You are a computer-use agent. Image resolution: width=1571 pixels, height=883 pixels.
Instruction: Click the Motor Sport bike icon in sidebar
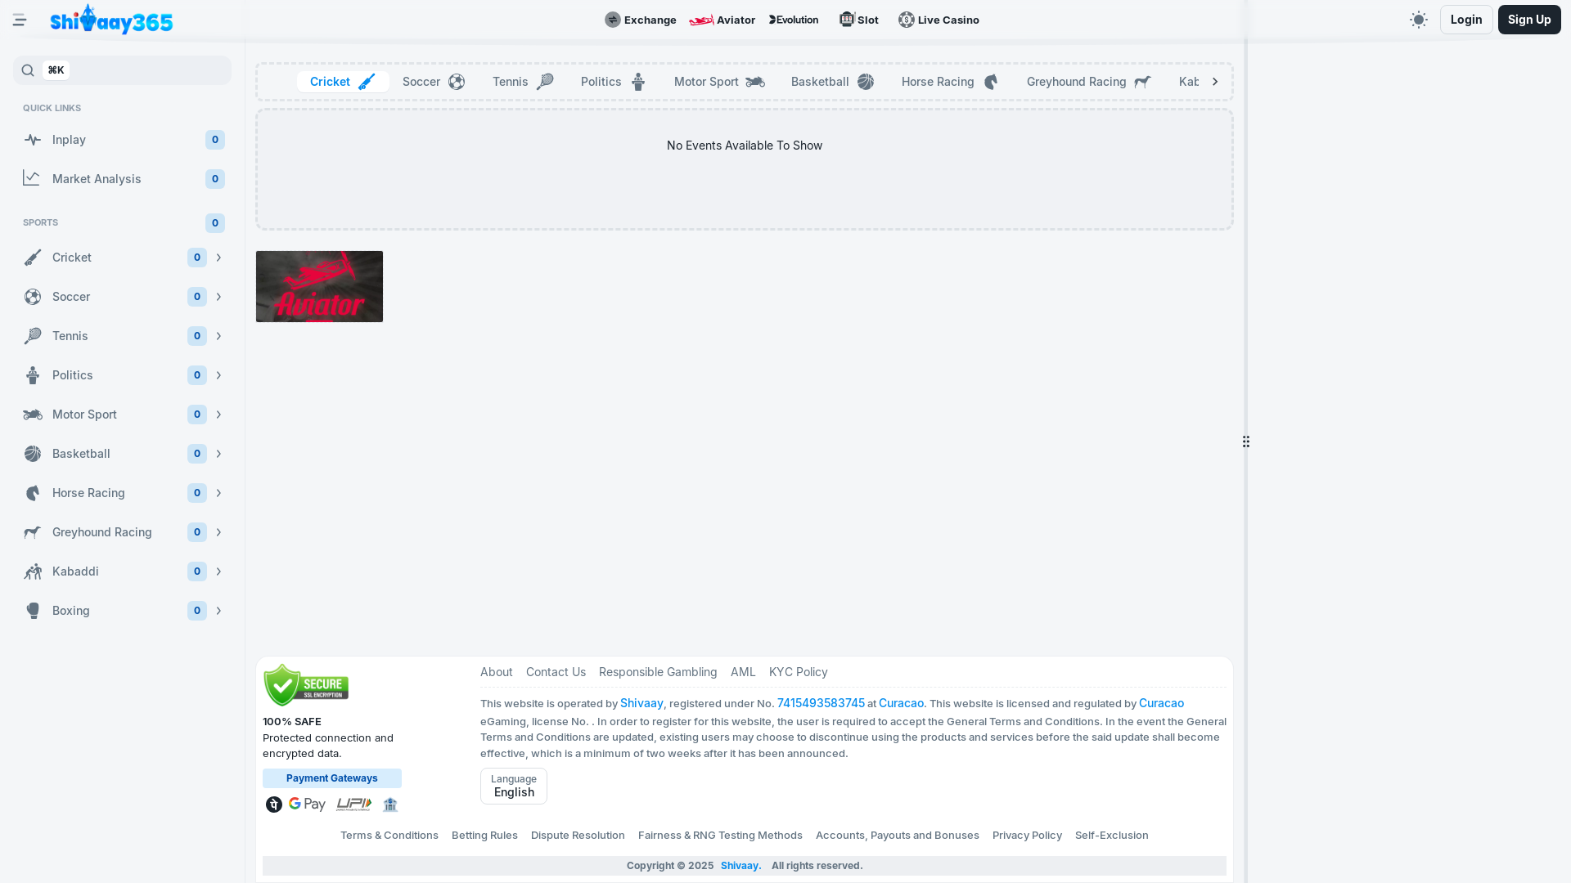pyautogui.click(x=33, y=415)
